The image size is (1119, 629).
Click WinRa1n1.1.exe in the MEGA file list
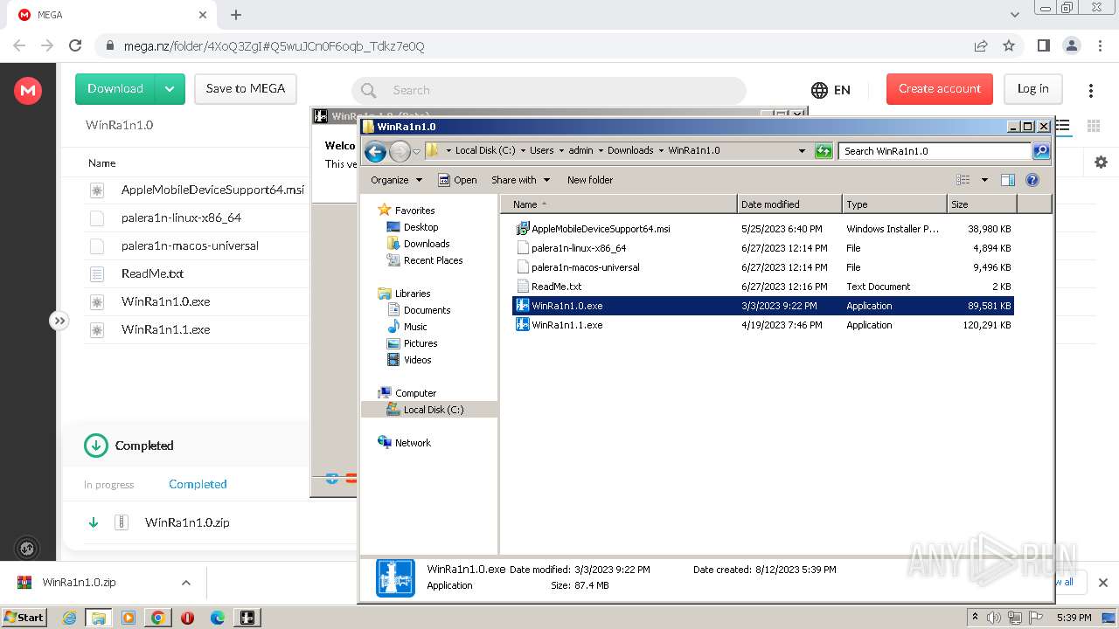coord(166,329)
